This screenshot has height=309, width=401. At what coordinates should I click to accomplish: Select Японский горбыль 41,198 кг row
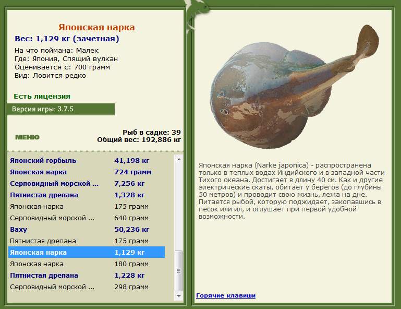coord(87,161)
